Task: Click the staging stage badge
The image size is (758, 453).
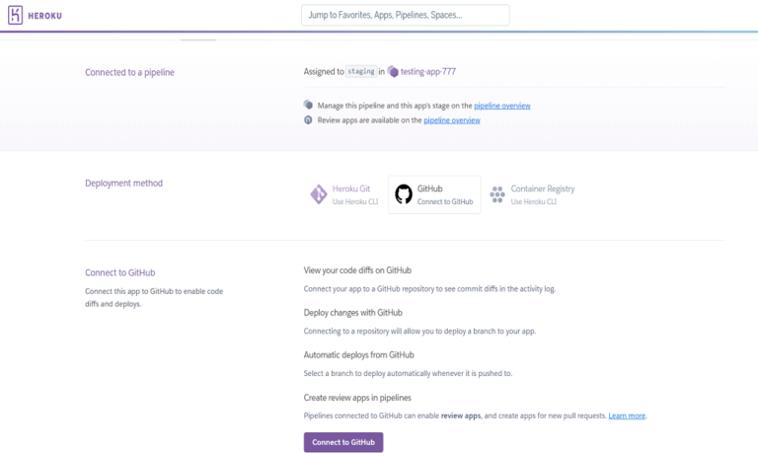Action: [361, 72]
